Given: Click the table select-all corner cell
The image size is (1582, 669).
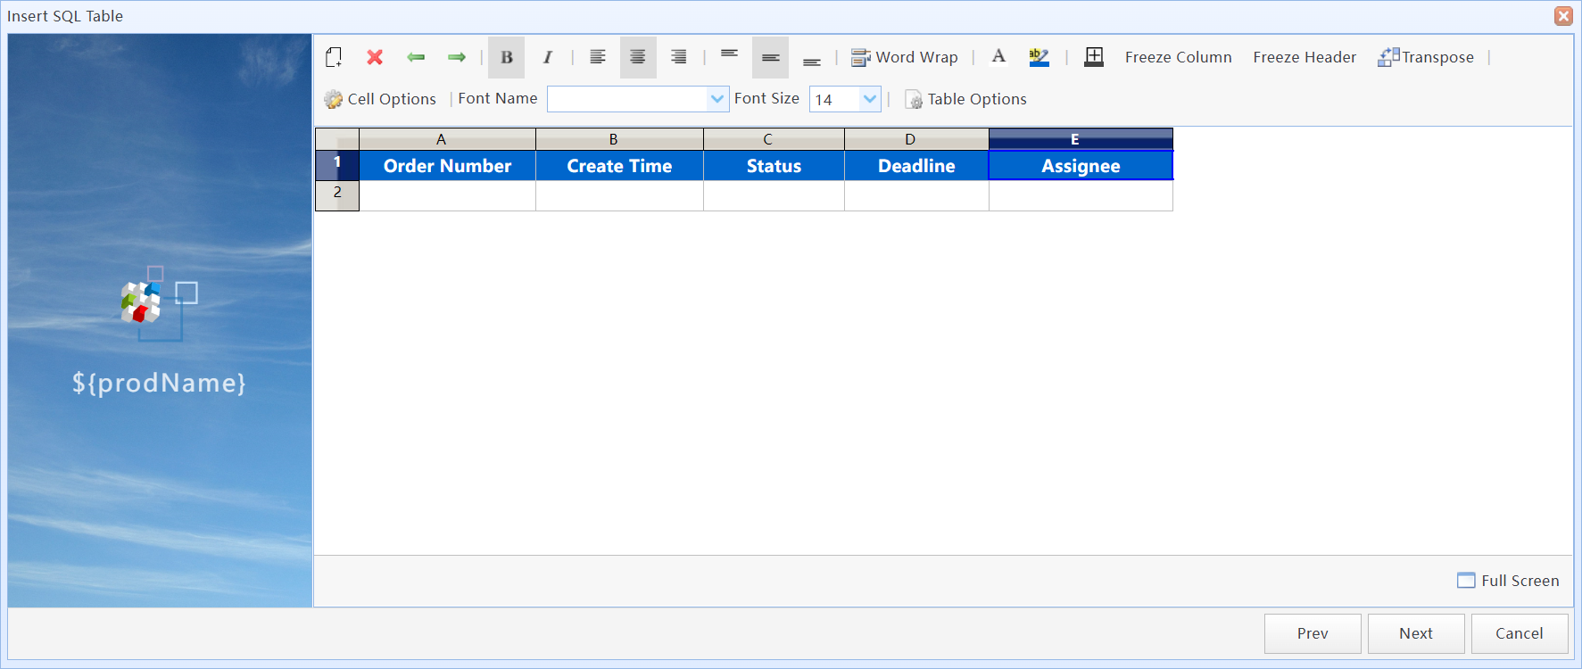Looking at the screenshot, I should pyautogui.click(x=337, y=139).
